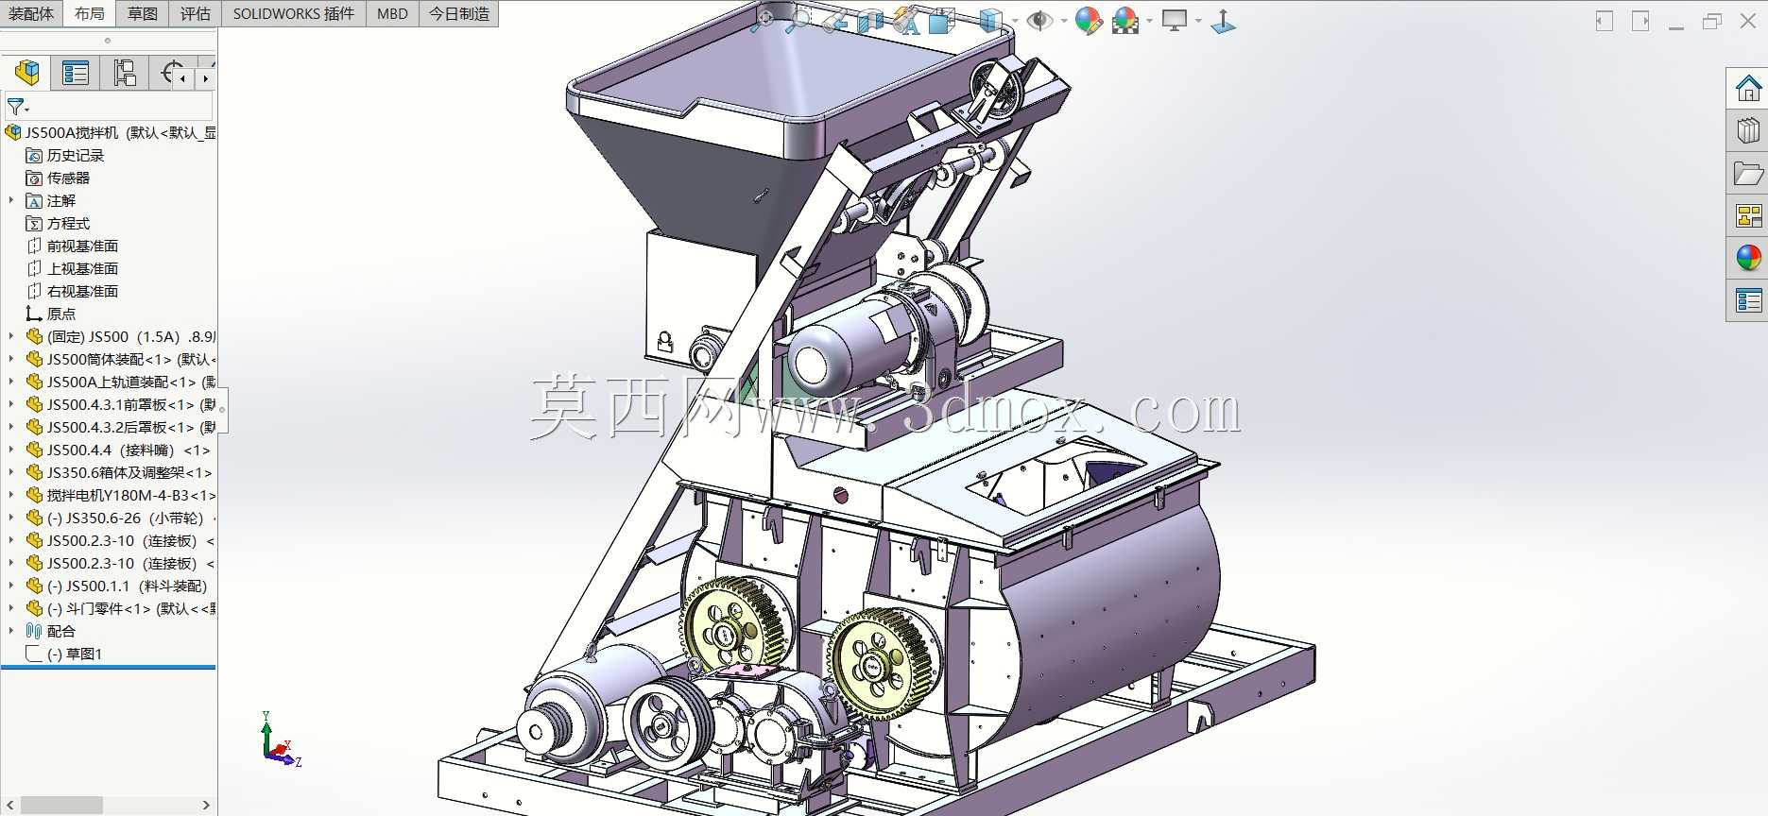Image resolution: width=1768 pixels, height=816 pixels.
Task: Switch to the 今日制造 tab
Action: tap(459, 13)
